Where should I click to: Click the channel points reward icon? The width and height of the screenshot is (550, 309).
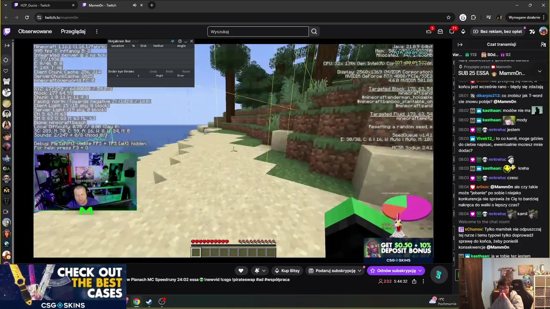[438, 275]
